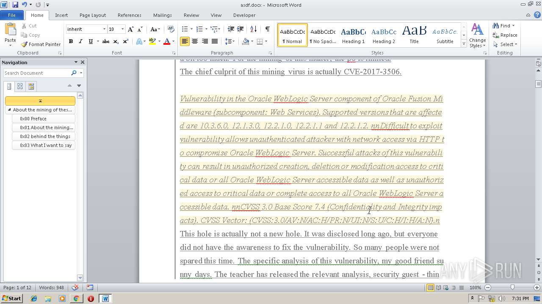Screen dimensions: 542x304
Task: Switch to the Page Layout tab
Action: (x=93, y=15)
